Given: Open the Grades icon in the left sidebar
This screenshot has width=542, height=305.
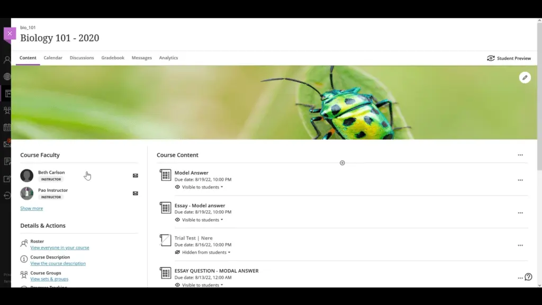Looking at the screenshot, I should (7, 162).
